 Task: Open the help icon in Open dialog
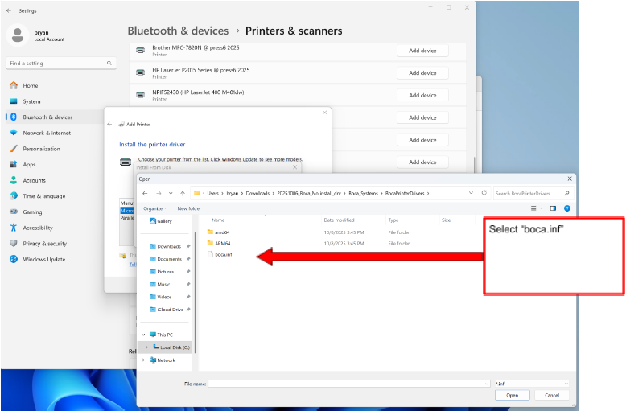(x=567, y=208)
